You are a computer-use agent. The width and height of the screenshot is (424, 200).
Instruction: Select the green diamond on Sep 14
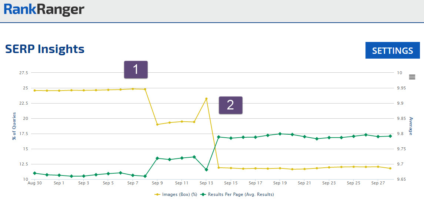tap(218, 137)
